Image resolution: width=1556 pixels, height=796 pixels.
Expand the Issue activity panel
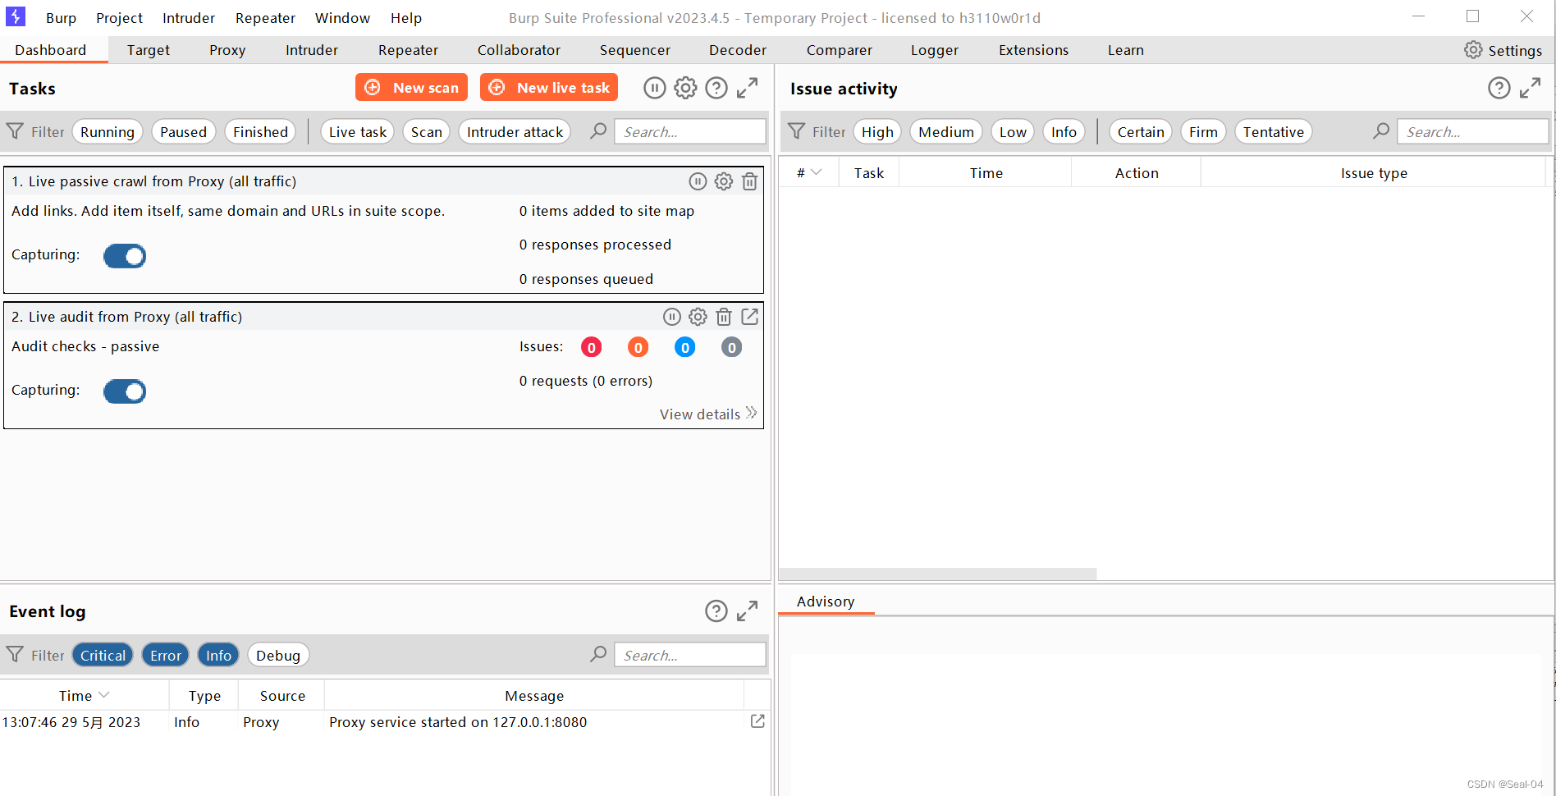1530,88
